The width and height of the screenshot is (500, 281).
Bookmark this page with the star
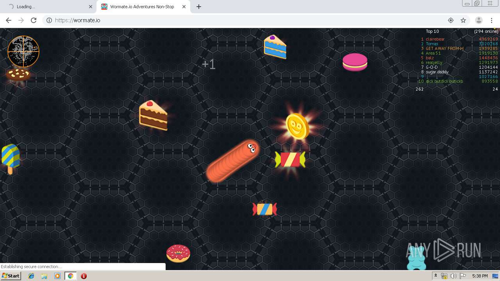pyautogui.click(x=463, y=20)
